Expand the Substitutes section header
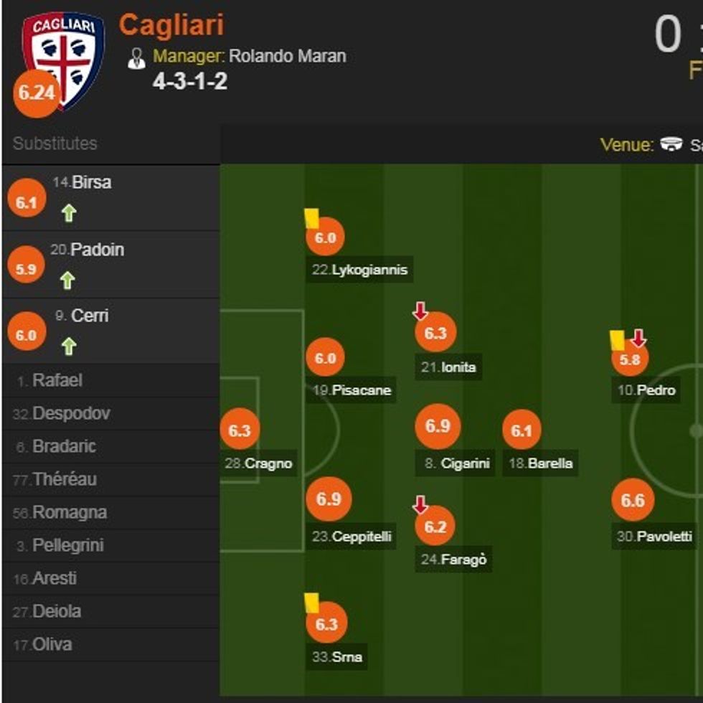The image size is (703, 703). click(x=54, y=143)
